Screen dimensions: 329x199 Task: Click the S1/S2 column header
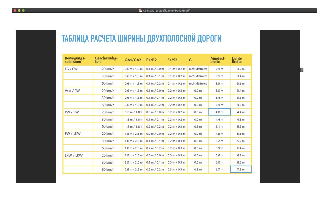[172, 60]
